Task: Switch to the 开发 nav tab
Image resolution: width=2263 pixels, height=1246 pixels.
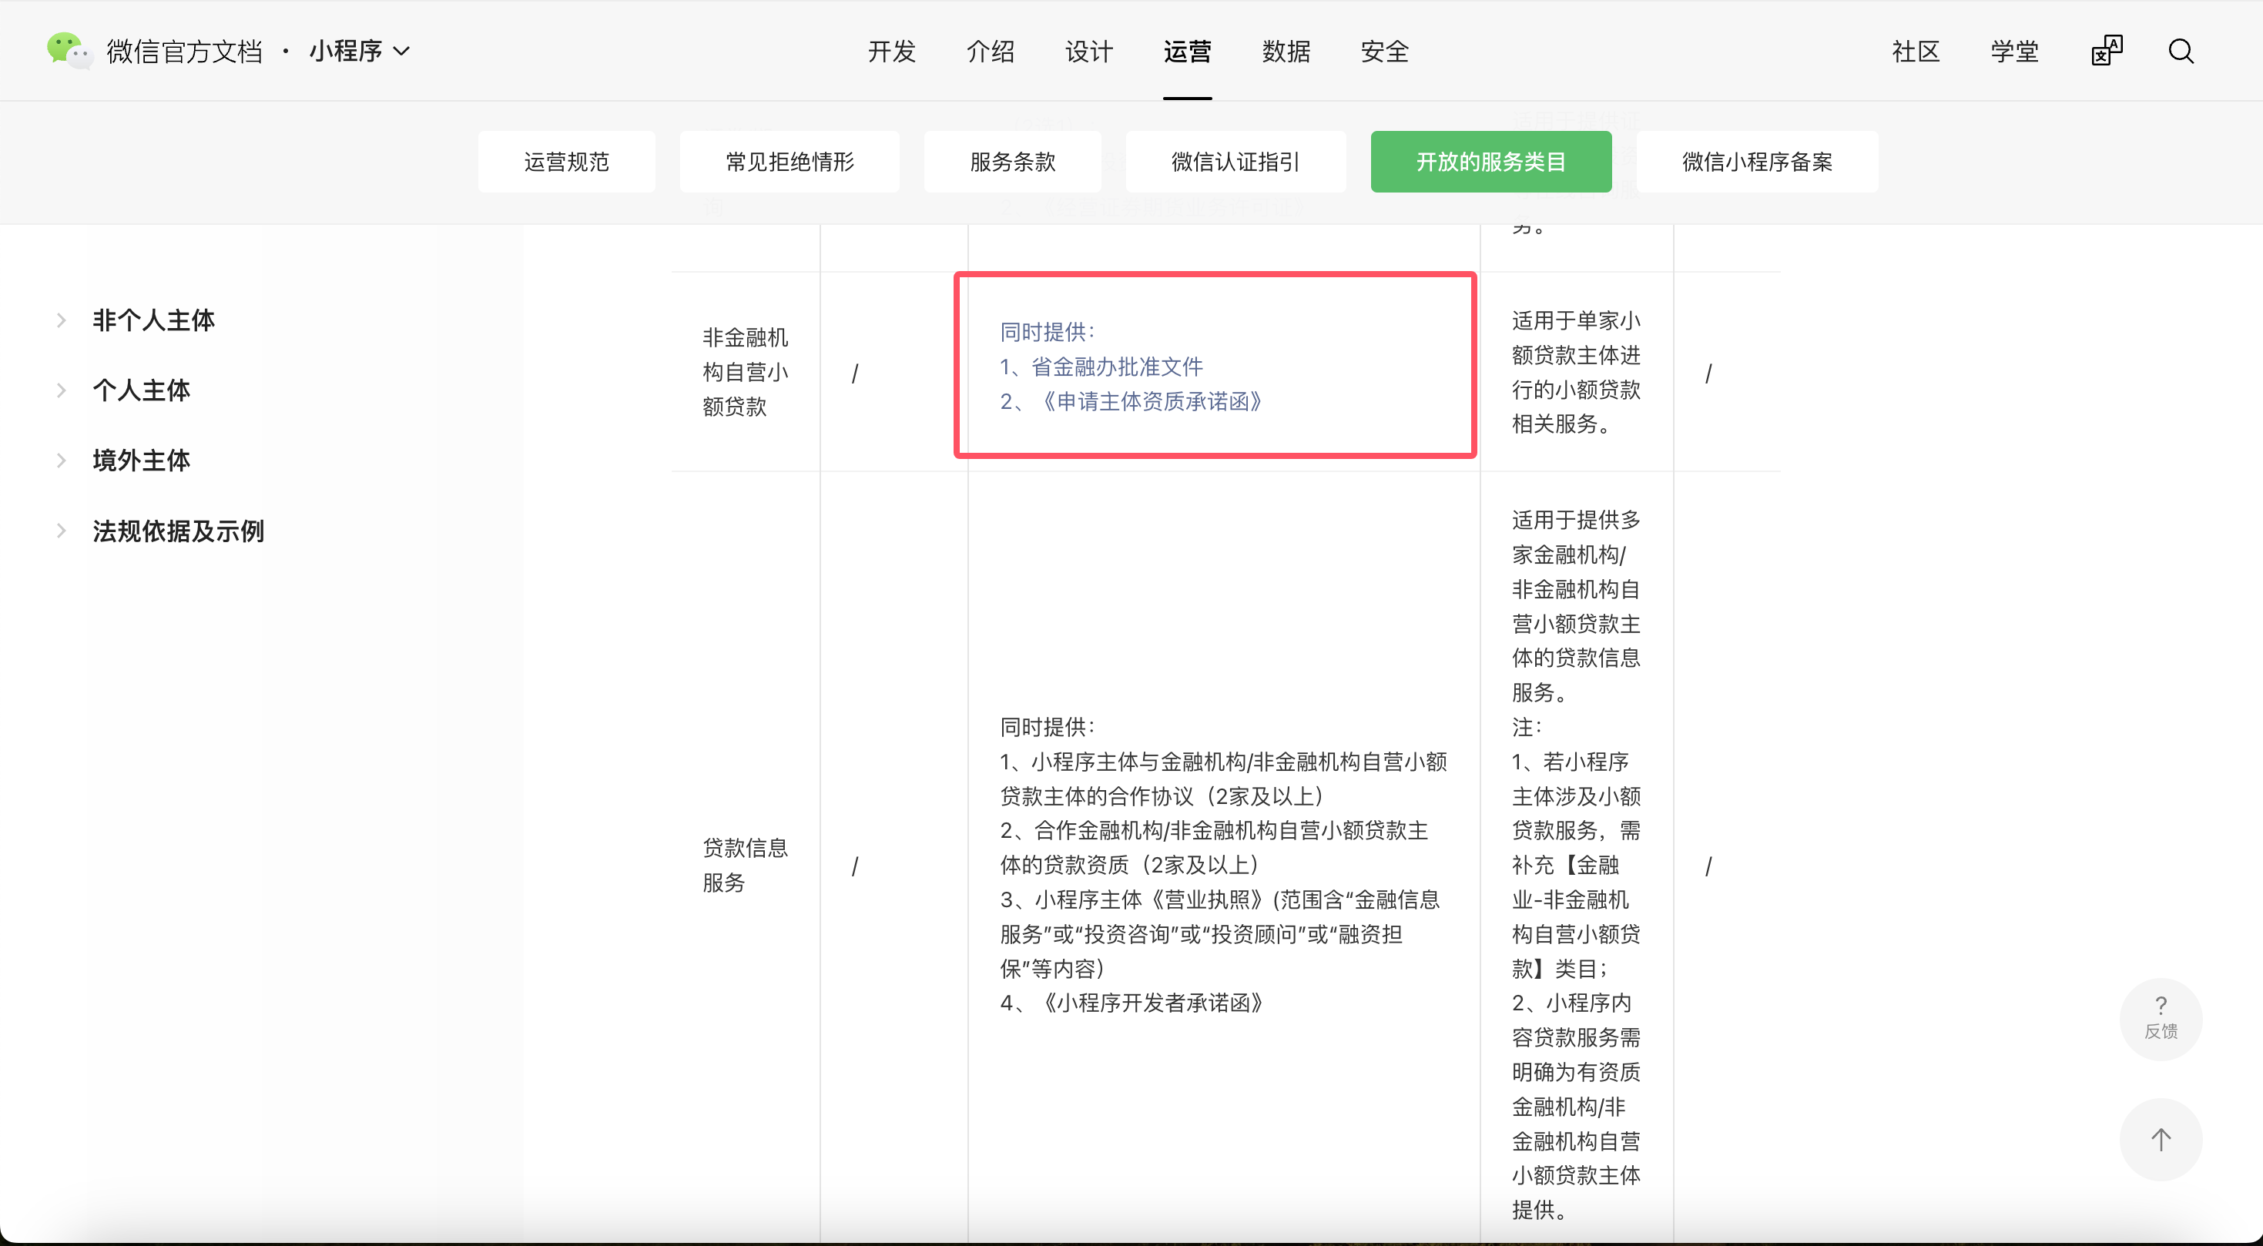Action: (x=892, y=51)
